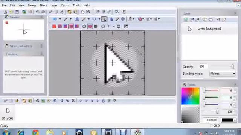Image resolution: width=241 pixels, height=135 pixels.
Task: Click the redo arrow icon in top toolbar
Action: click(43, 12)
